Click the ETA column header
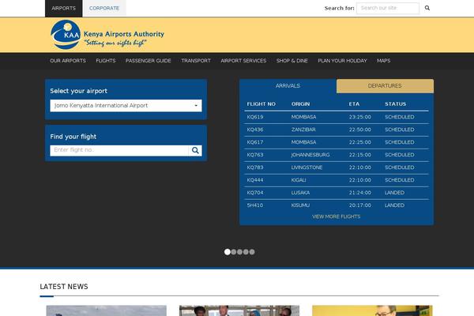This screenshot has height=316, width=474. [354, 104]
